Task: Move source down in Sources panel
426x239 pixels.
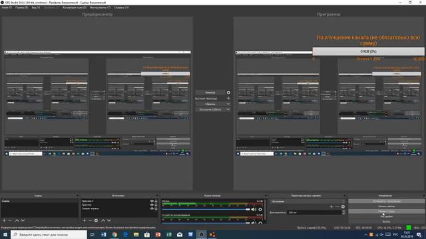Action: click(109, 220)
